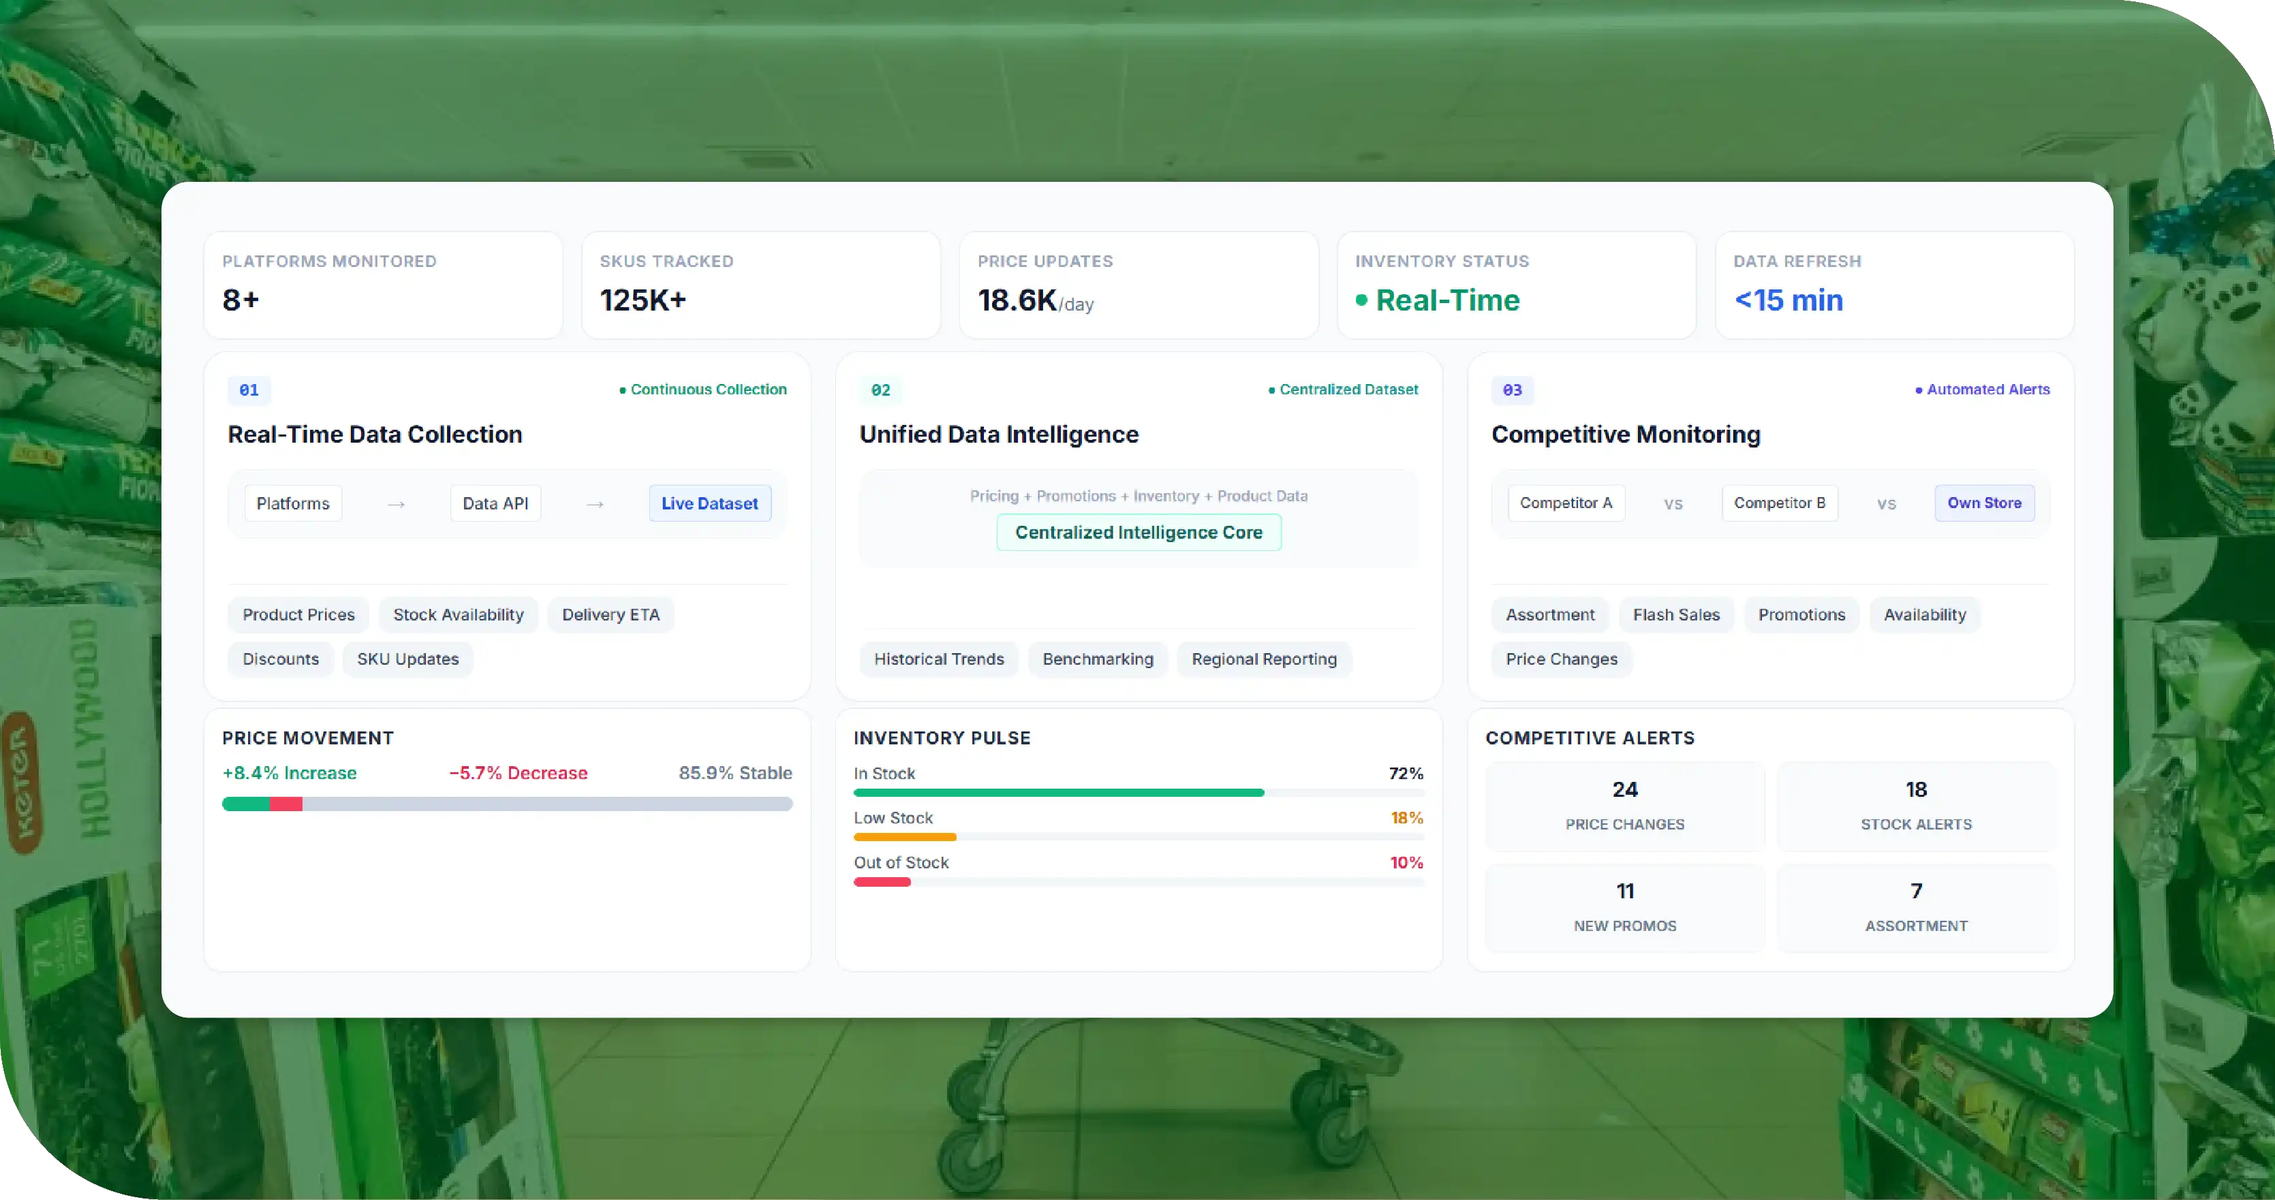This screenshot has width=2275, height=1200.
Task: Choose the Discounts tag
Action: click(281, 659)
